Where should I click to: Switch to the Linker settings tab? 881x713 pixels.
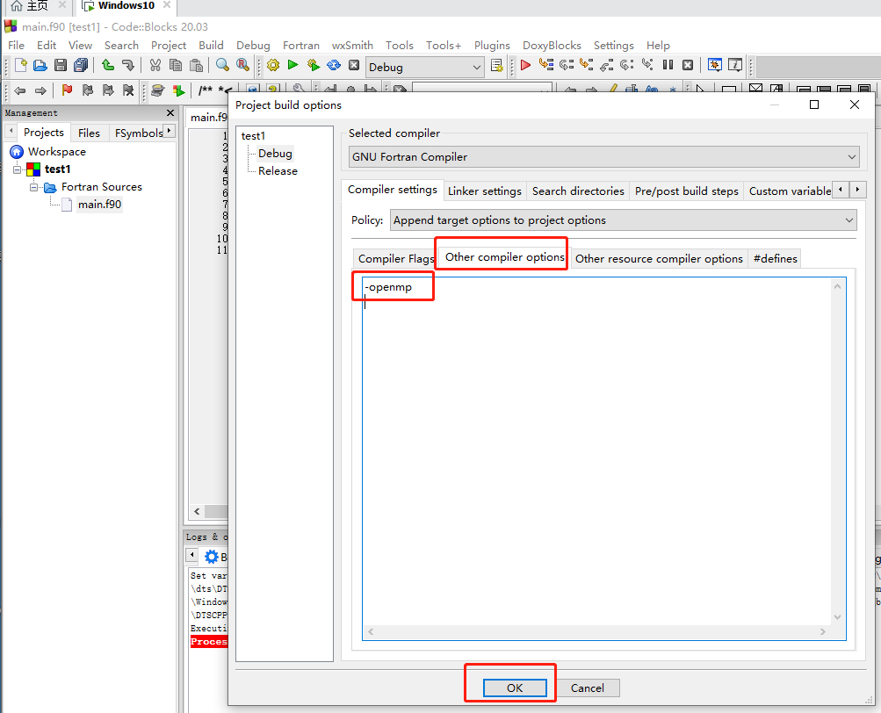[x=484, y=190]
